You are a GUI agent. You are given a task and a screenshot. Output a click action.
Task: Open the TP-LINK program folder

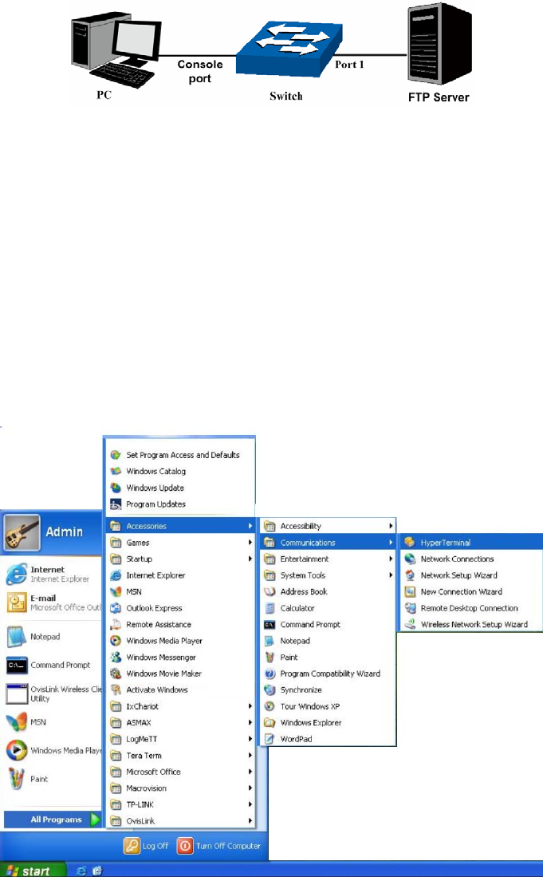click(180, 804)
